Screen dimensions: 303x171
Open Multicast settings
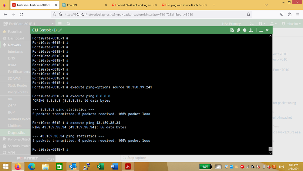click(15, 126)
